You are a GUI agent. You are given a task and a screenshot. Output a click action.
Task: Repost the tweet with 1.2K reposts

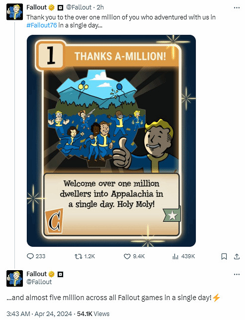click(x=79, y=256)
